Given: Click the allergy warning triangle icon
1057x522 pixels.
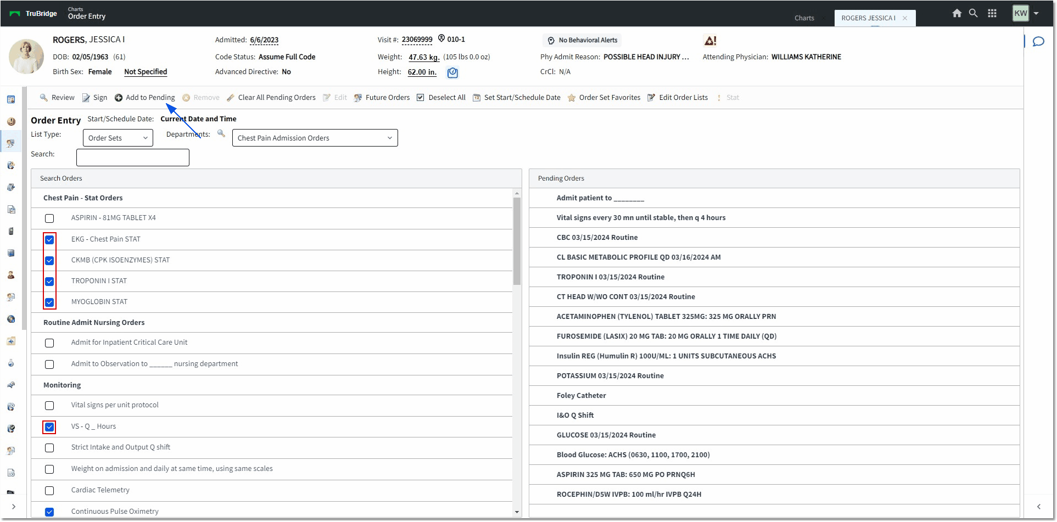Looking at the screenshot, I should (x=710, y=41).
